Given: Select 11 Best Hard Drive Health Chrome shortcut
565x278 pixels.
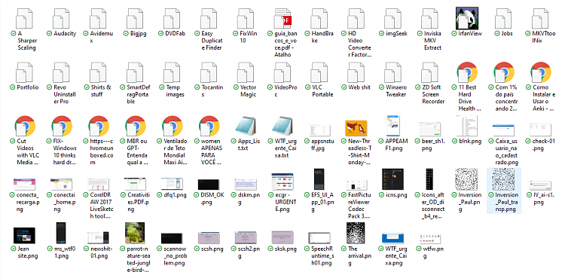Looking at the screenshot, I should (466, 72).
